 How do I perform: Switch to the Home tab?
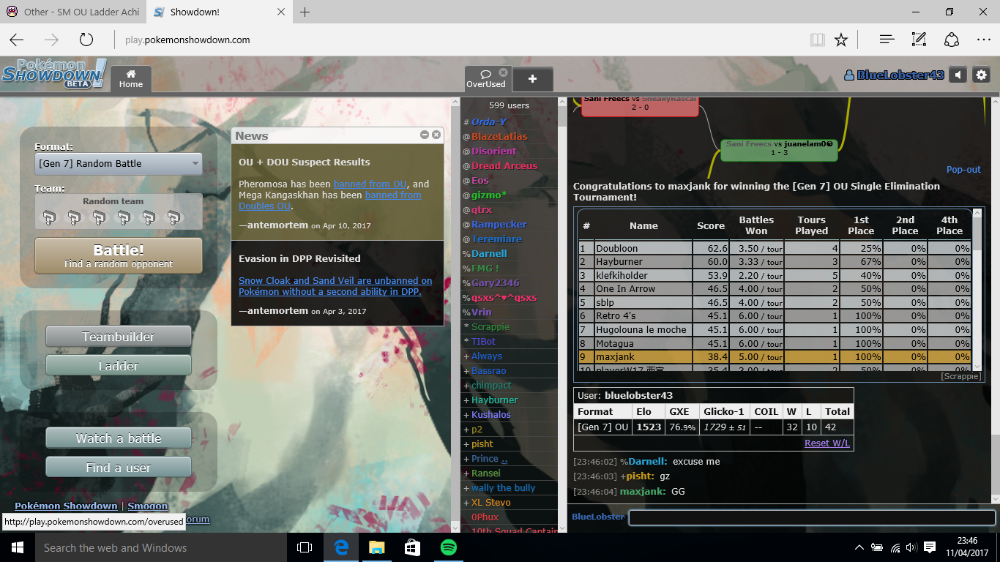131,79
